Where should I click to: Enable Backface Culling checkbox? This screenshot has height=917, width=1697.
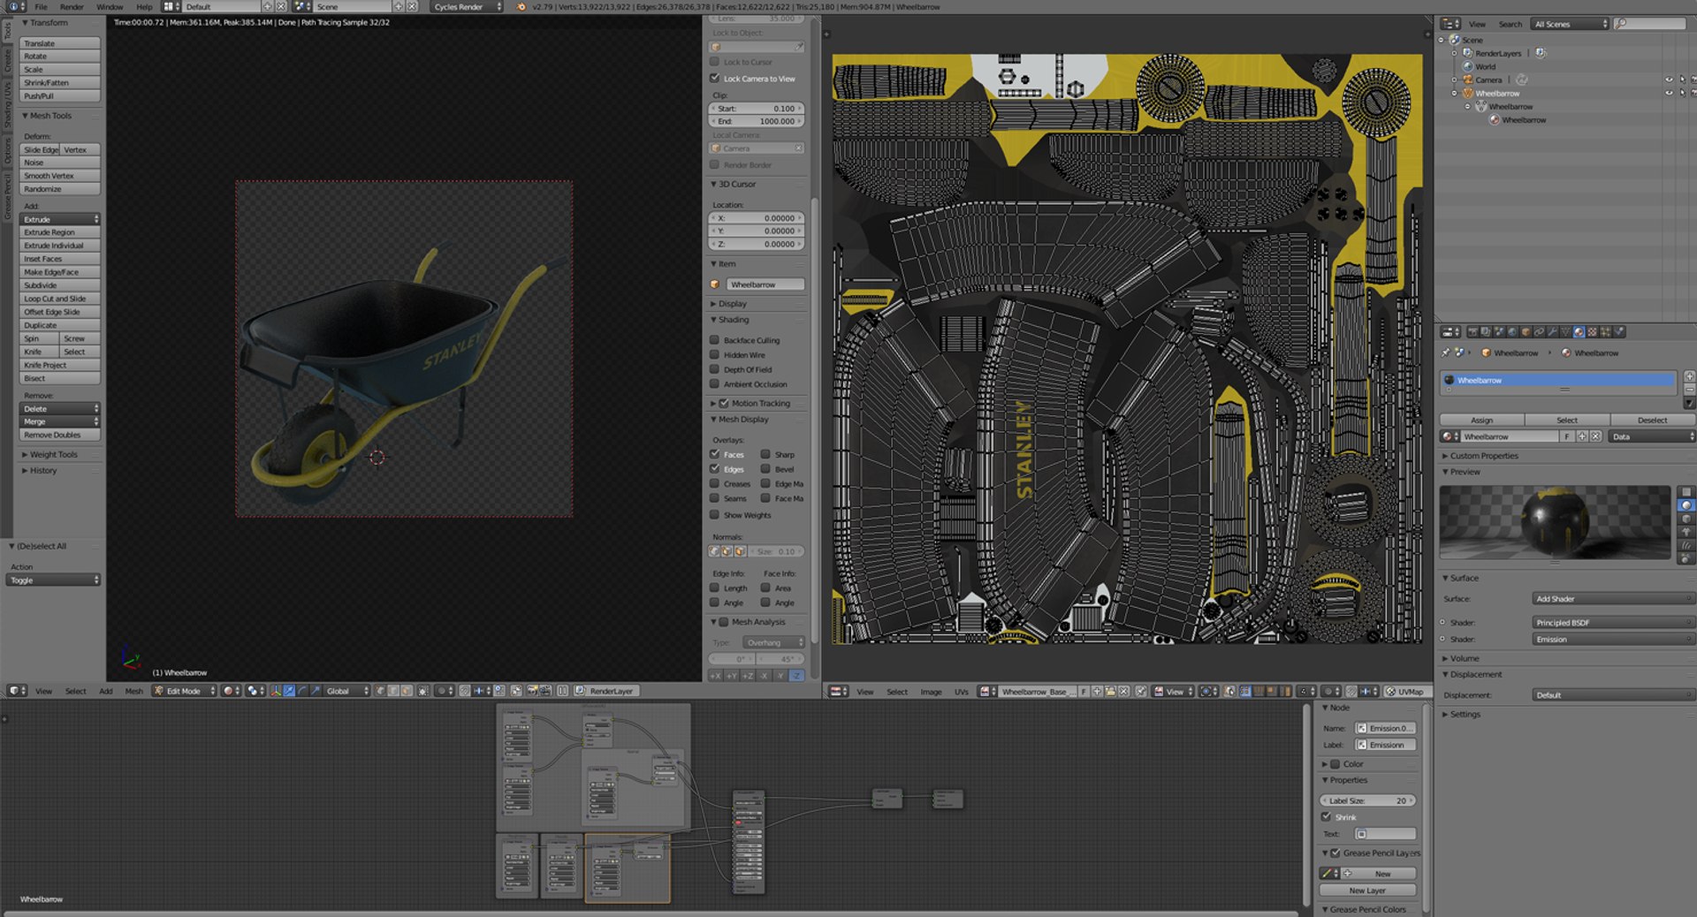click(714, 340)
